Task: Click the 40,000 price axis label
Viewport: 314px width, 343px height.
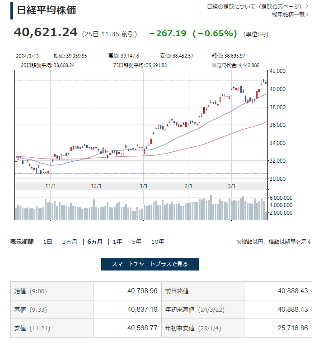Action: click(x=277, y=89)
